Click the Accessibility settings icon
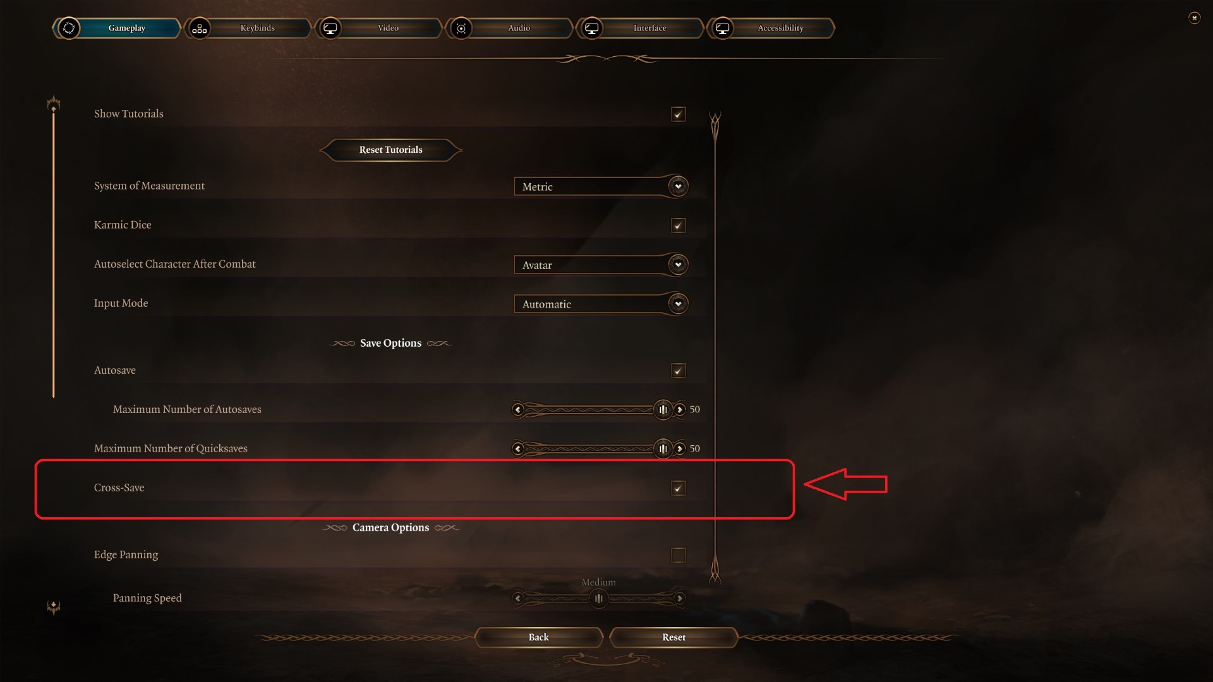This screenshot has width=1213, height=682. click(x=721, y=27)
